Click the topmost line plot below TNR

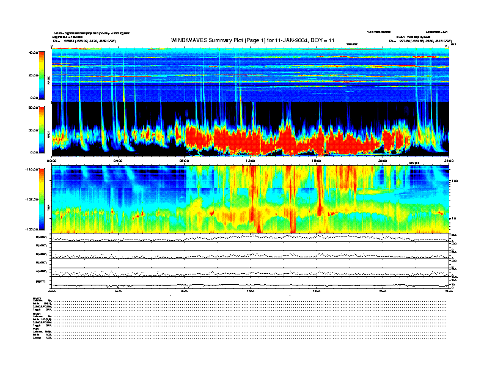tap(250, 238)
